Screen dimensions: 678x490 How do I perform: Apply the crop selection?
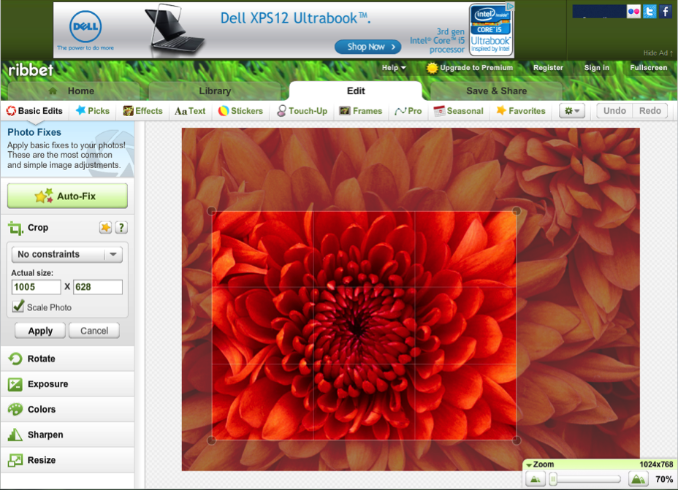(x=40, y=331)
